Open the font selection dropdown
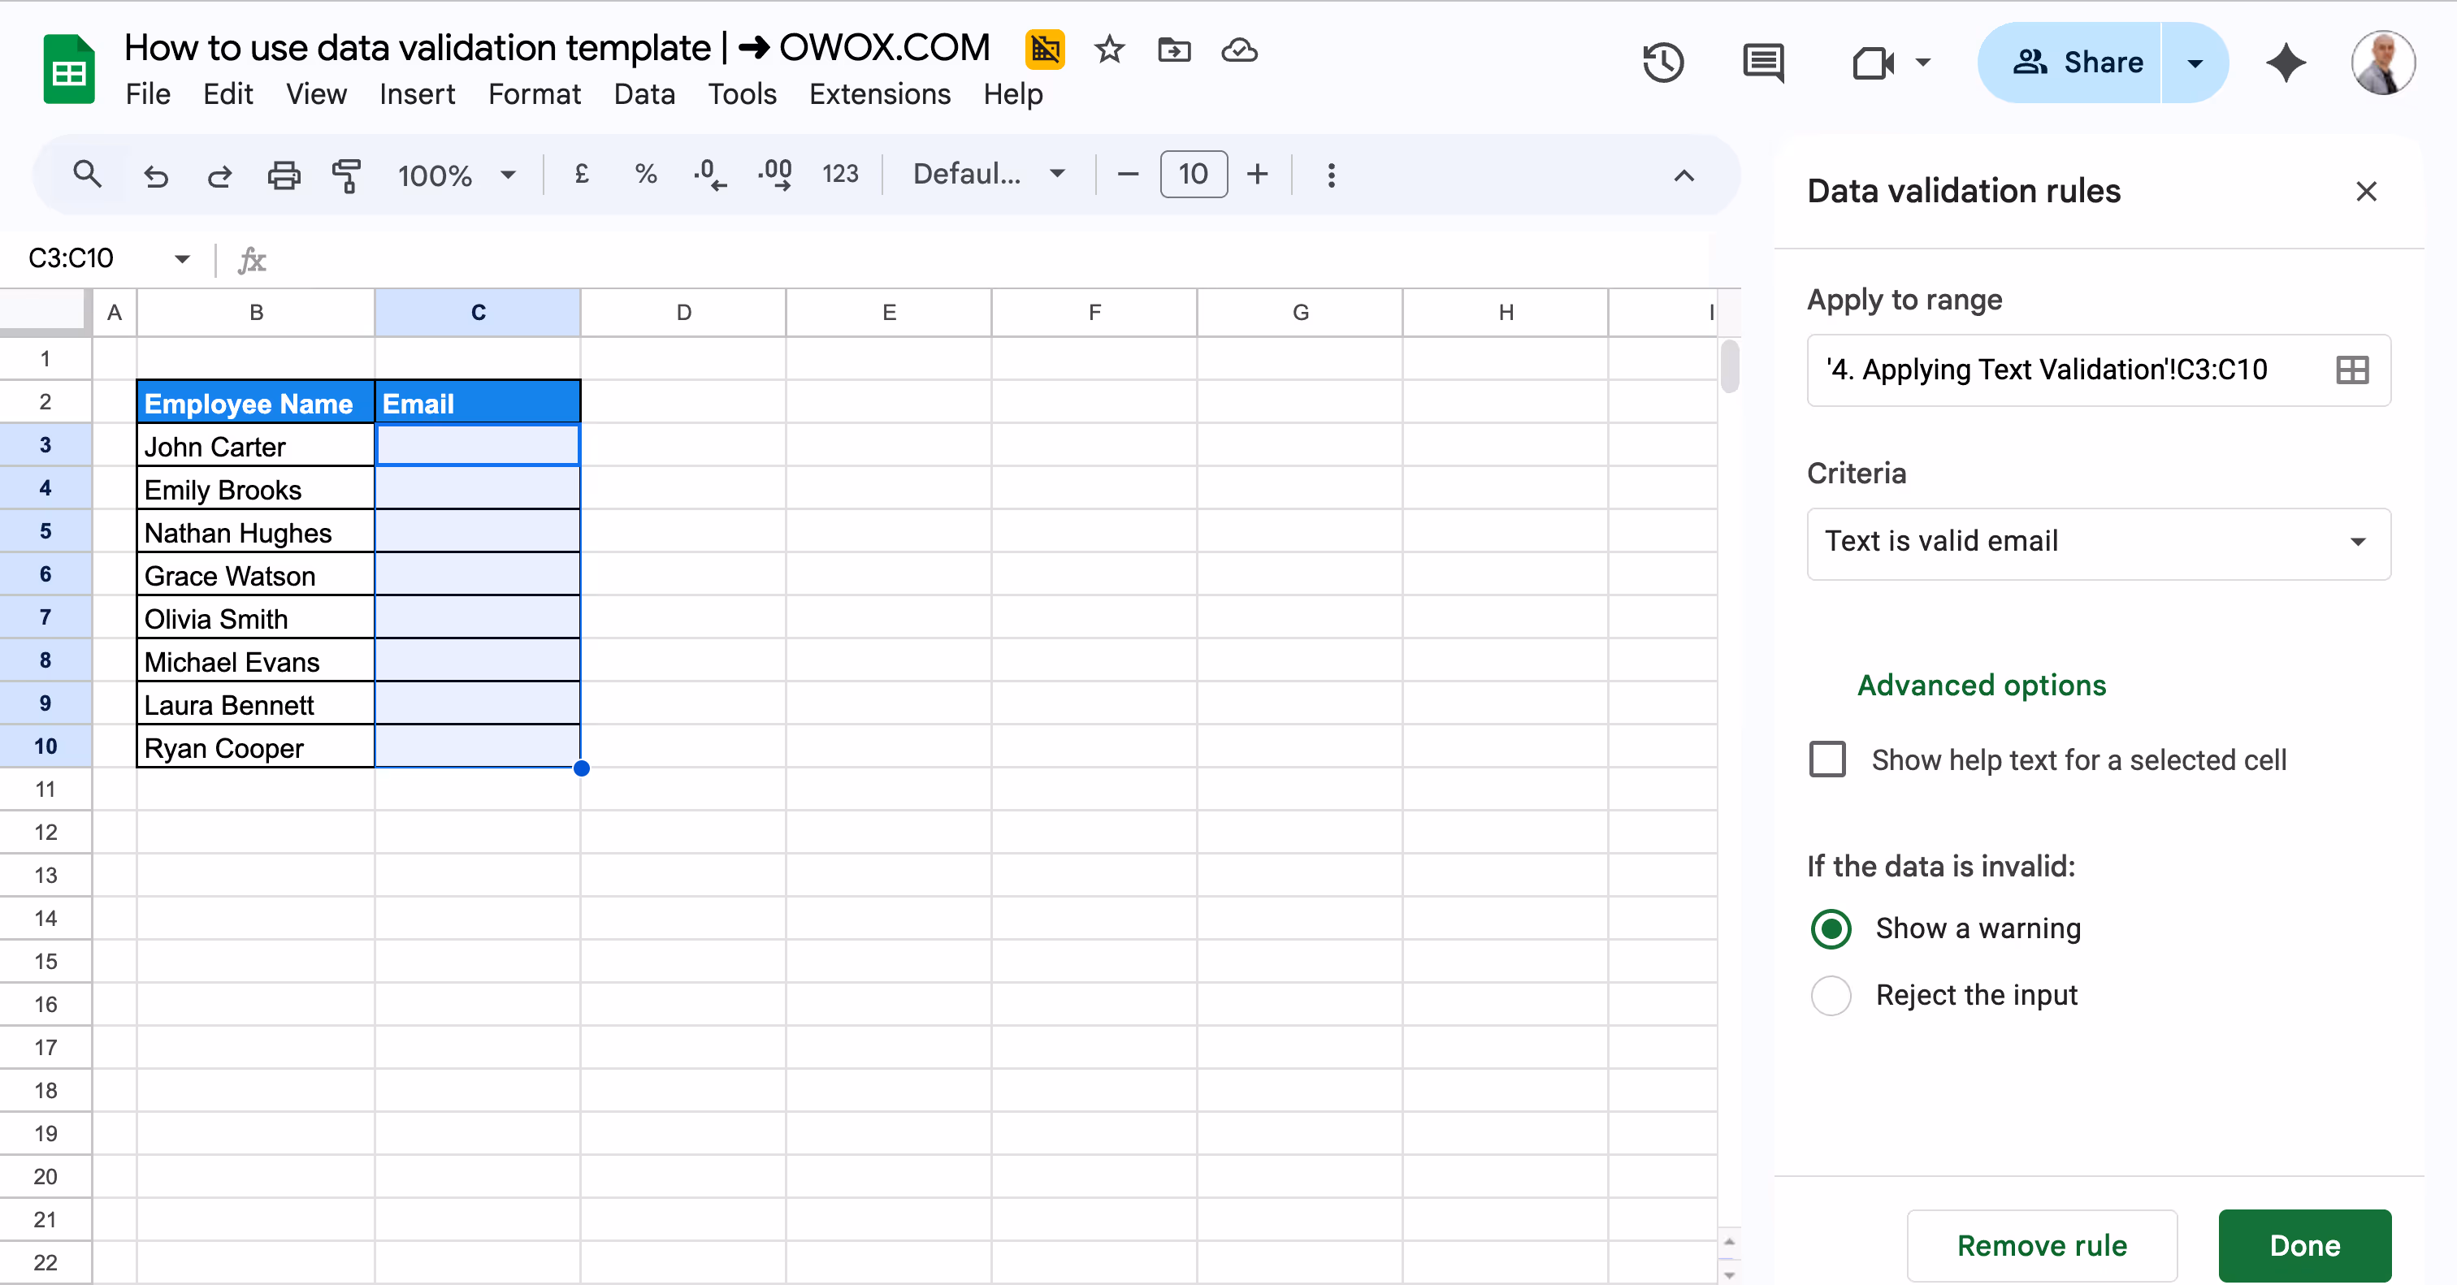Image resolution: width=2457 pixels, height=1285 pixels. 987,175
